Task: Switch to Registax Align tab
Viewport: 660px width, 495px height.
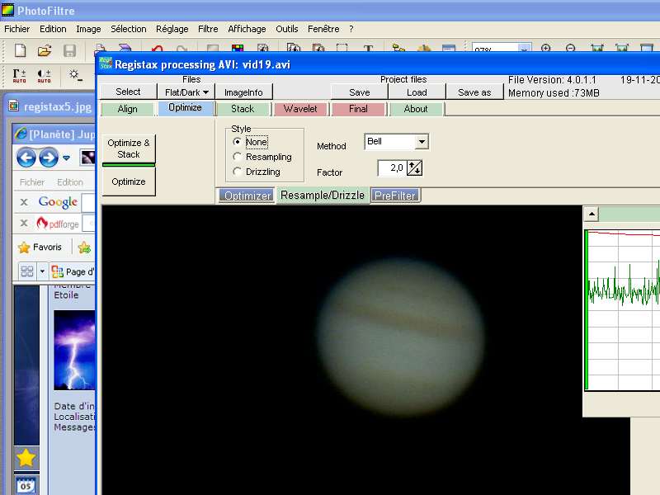Action: [128, 109]
